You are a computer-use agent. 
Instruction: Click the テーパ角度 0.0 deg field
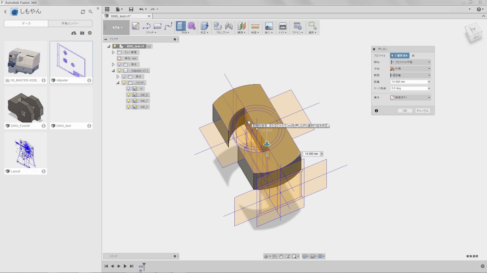click(409, 88)
